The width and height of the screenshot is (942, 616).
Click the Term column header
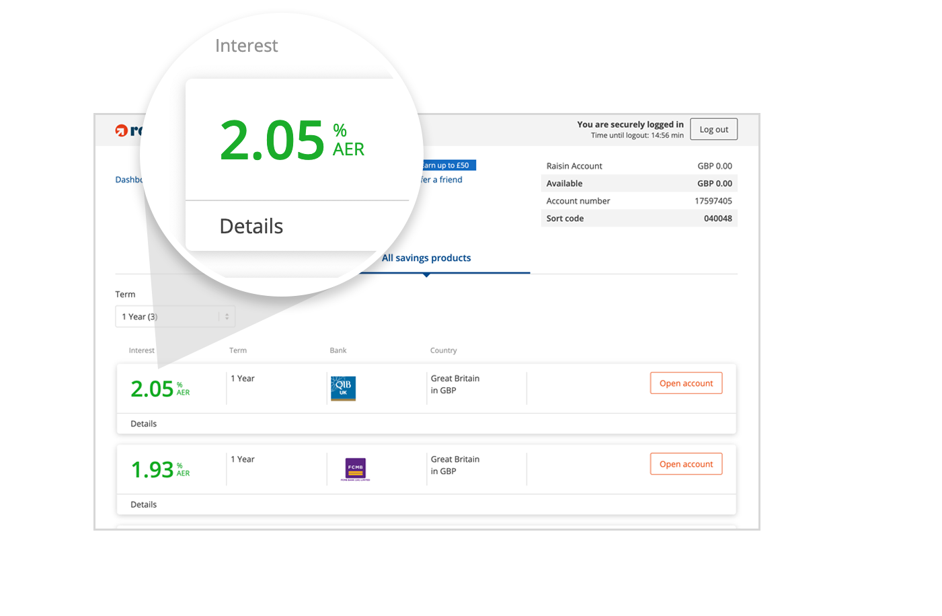pos(238,350)
